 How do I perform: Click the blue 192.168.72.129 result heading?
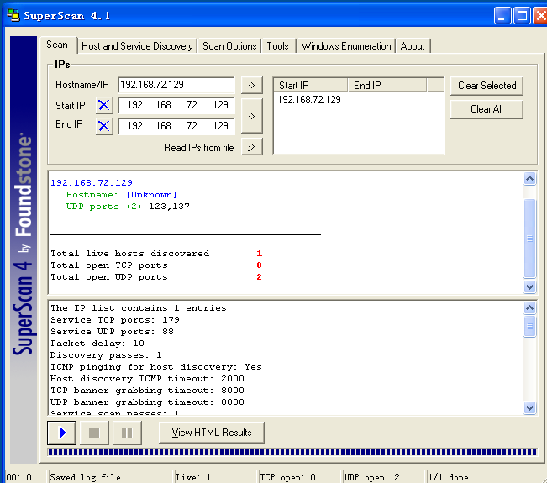pyautogui.click(x=92, y=183)
